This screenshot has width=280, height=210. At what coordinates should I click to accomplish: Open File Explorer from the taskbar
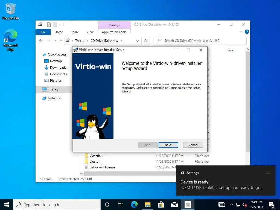[x=147, y=205]
